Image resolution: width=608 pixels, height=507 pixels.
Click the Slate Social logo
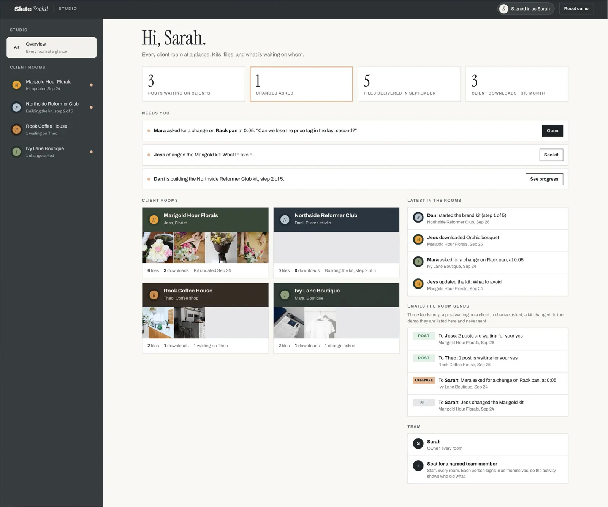coord(31,9)
